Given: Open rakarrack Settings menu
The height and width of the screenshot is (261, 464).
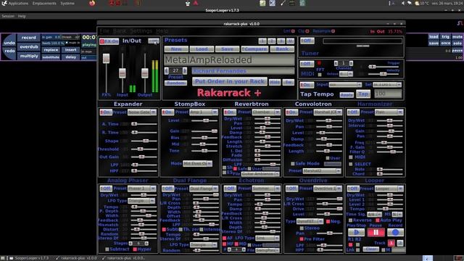Looking at the screenshot, I should tap(141, 30).
